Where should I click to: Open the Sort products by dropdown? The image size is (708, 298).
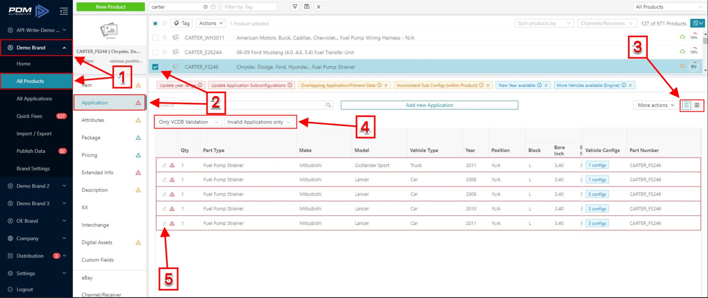point(544,23)
